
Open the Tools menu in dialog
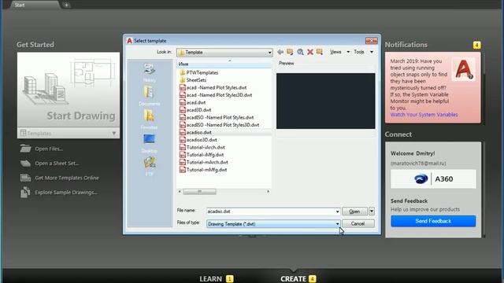pyautogui.click(x=364, y=52)
